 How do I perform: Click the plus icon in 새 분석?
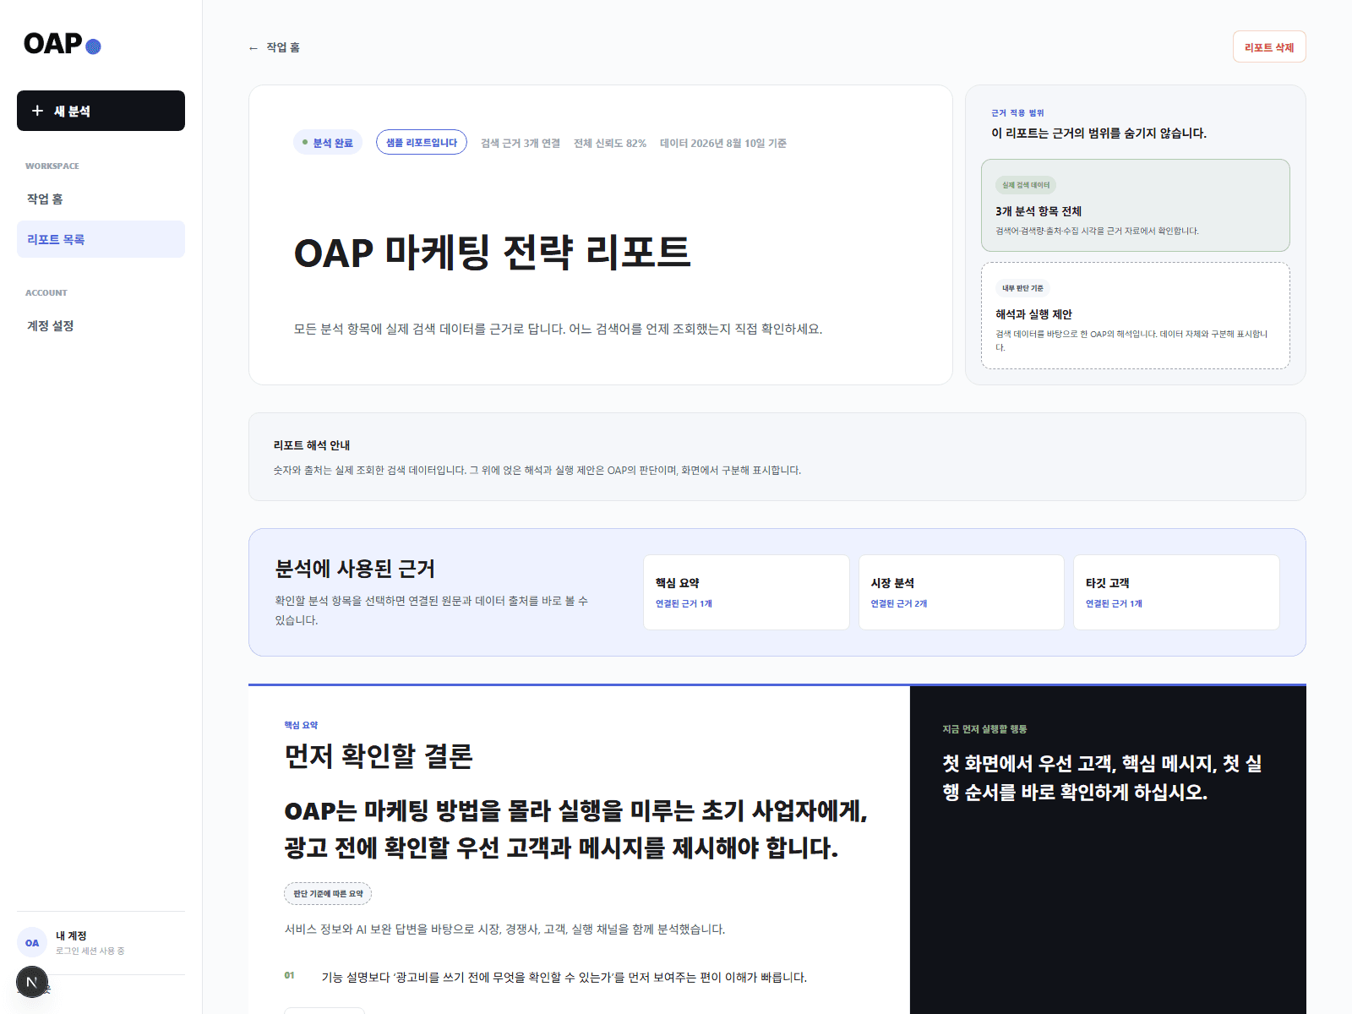[x=37, y=111]
